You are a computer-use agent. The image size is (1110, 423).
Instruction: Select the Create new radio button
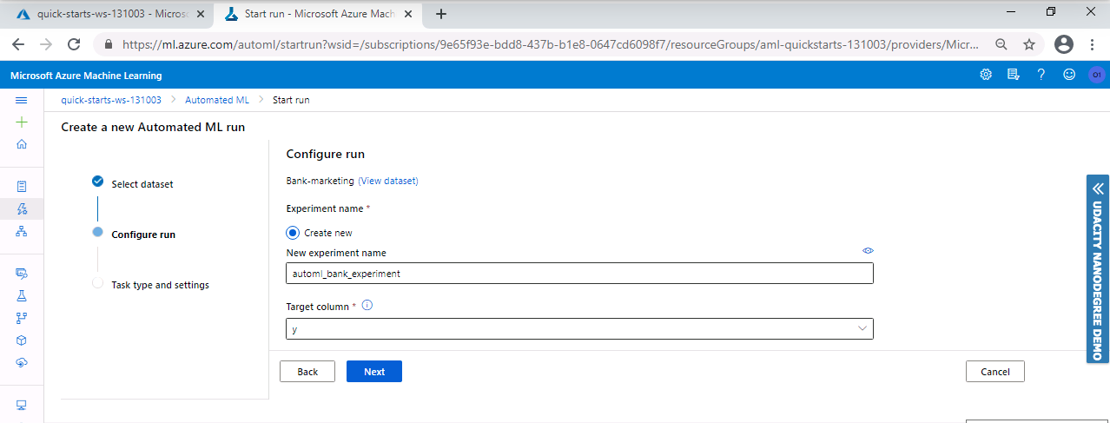coord(293,233)
